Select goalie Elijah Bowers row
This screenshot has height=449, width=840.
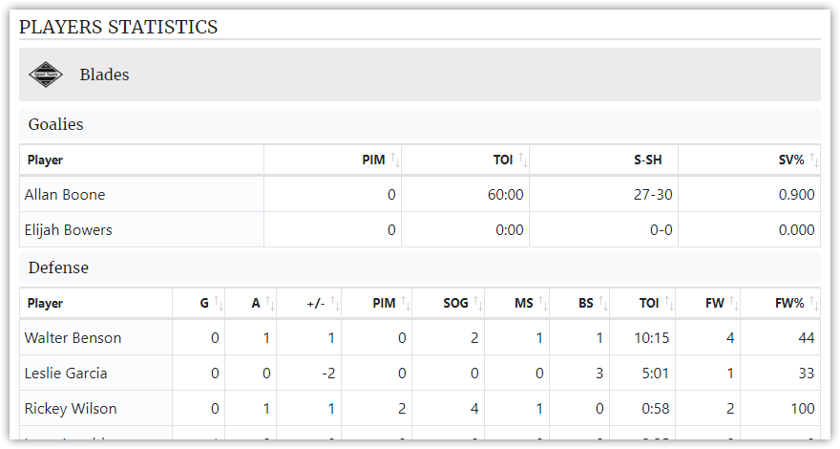click(420, 229)
